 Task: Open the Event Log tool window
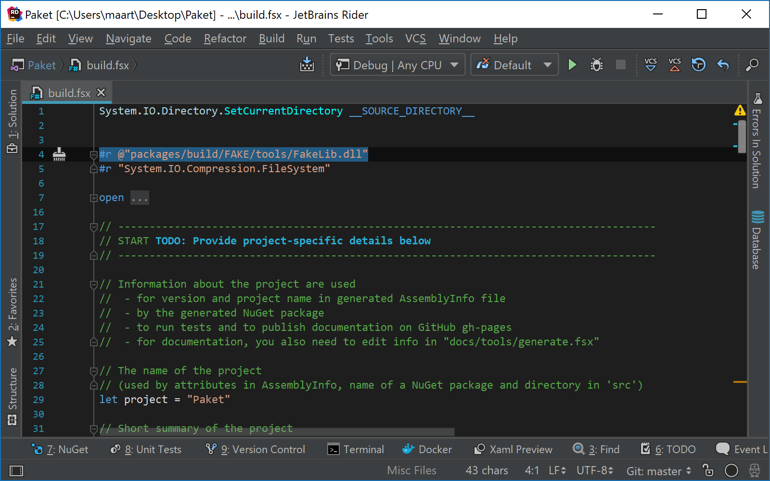coord(742,449)
